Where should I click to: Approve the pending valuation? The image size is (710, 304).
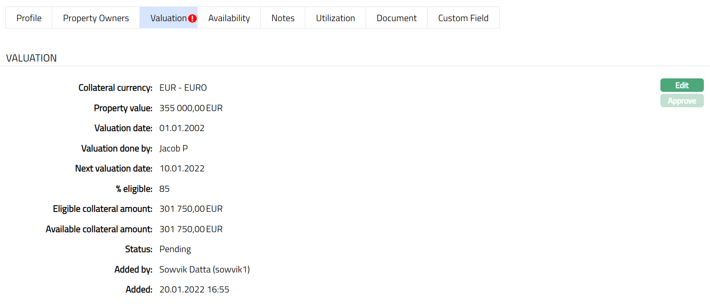(x=682, y=101)
